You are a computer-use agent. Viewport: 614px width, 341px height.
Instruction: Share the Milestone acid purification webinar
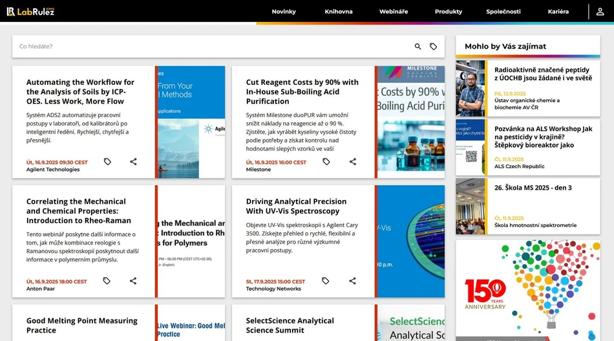(x=352, y=162)
